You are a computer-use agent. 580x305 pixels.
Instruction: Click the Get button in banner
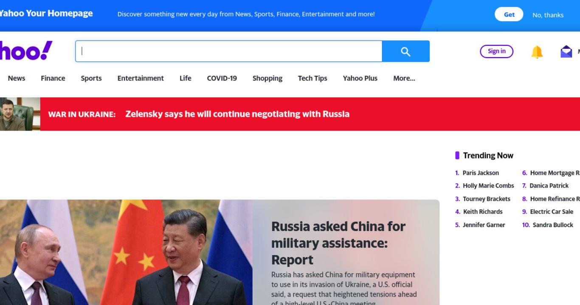click(x=509, y=14)
